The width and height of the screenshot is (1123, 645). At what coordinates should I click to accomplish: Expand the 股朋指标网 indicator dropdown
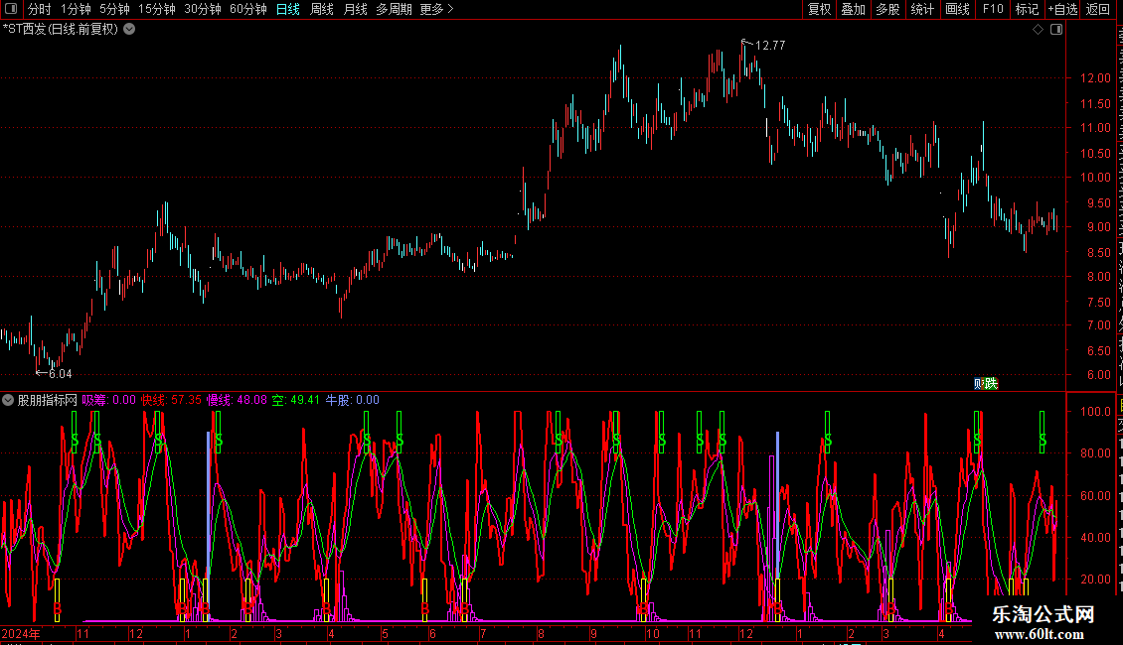tap(8, 400)
